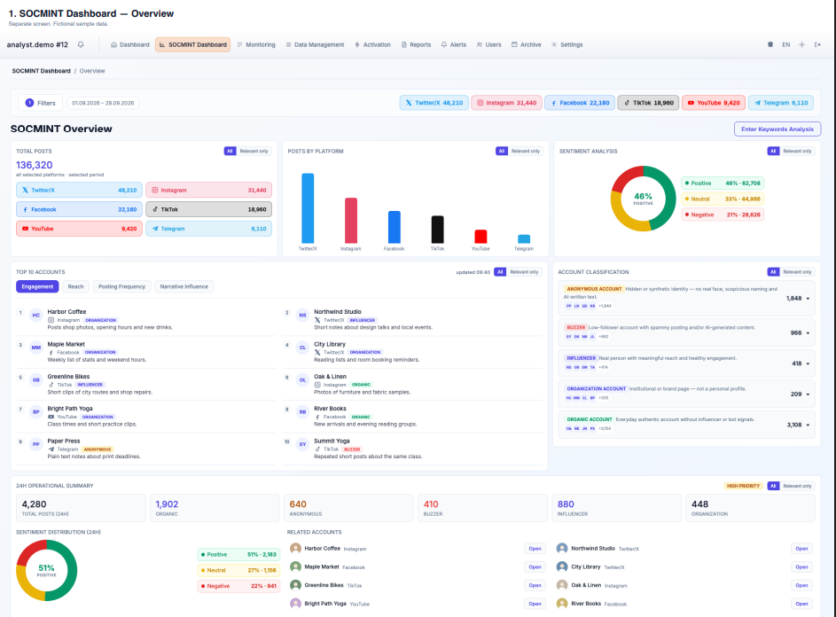This screenshot has height=617, width=836.
Task: Open the Monitoring menu item
Action: click(x=256, y=45)
